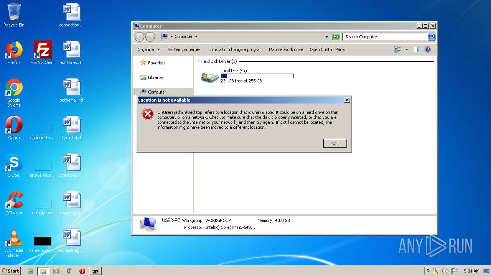
Task: Select the Local Disk (C:) drive
Action: click(x=247, y=76)
